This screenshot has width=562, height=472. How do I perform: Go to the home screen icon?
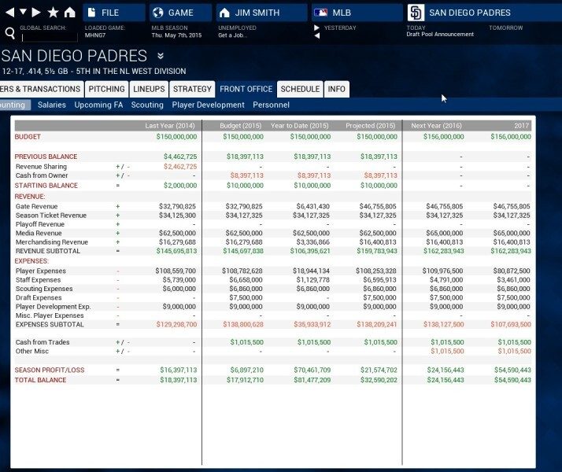(69, 13)
